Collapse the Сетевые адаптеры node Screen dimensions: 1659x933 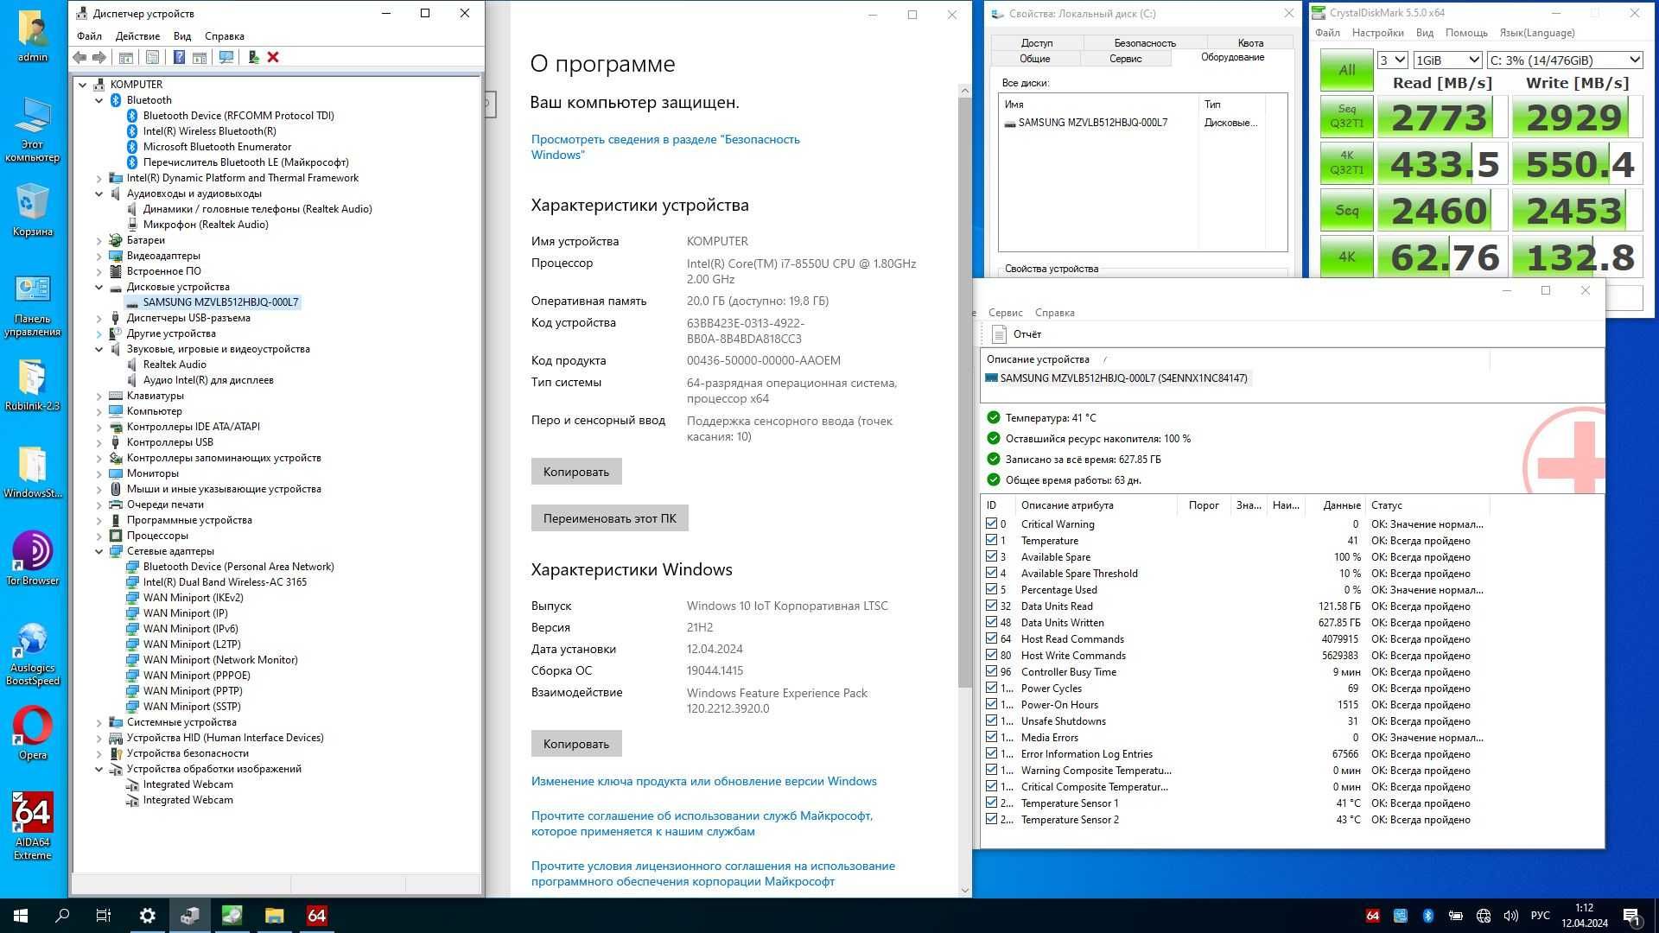(99, 551)
